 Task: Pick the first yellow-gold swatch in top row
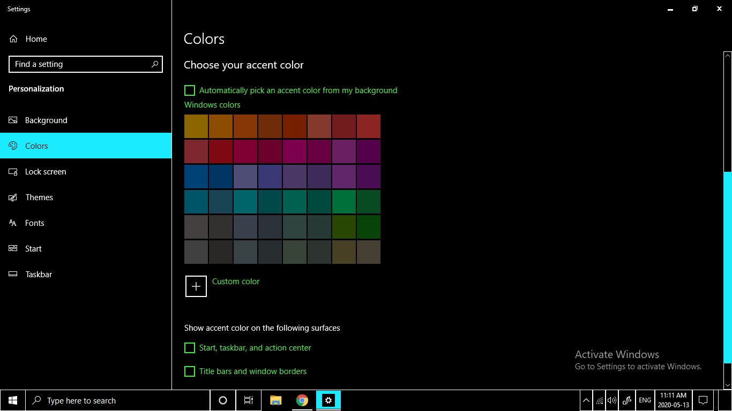pos(196,126)
